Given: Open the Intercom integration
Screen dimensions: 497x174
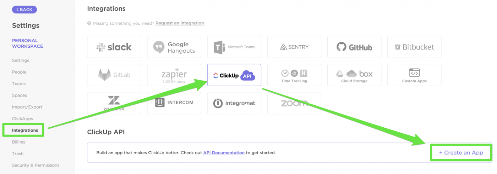Looking at the screenshot, I should [x=174, y=103].
